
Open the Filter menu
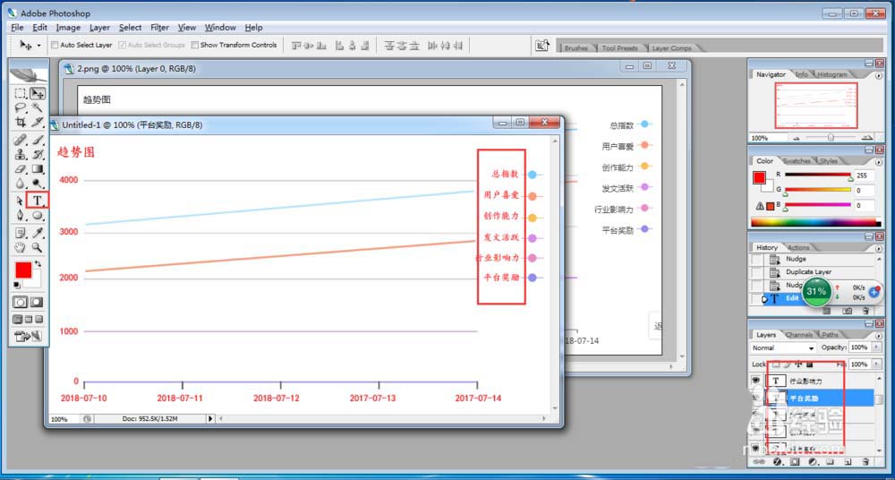tap(159, 28)
